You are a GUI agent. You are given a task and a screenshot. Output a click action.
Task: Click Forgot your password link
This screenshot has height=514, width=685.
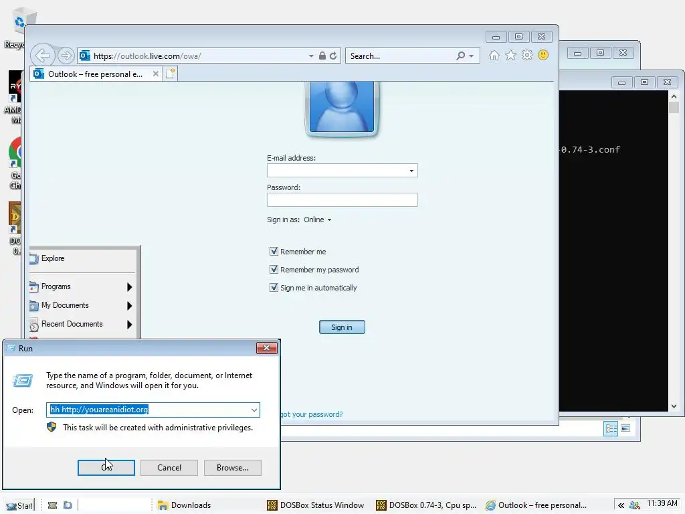(x=312, y=414)
